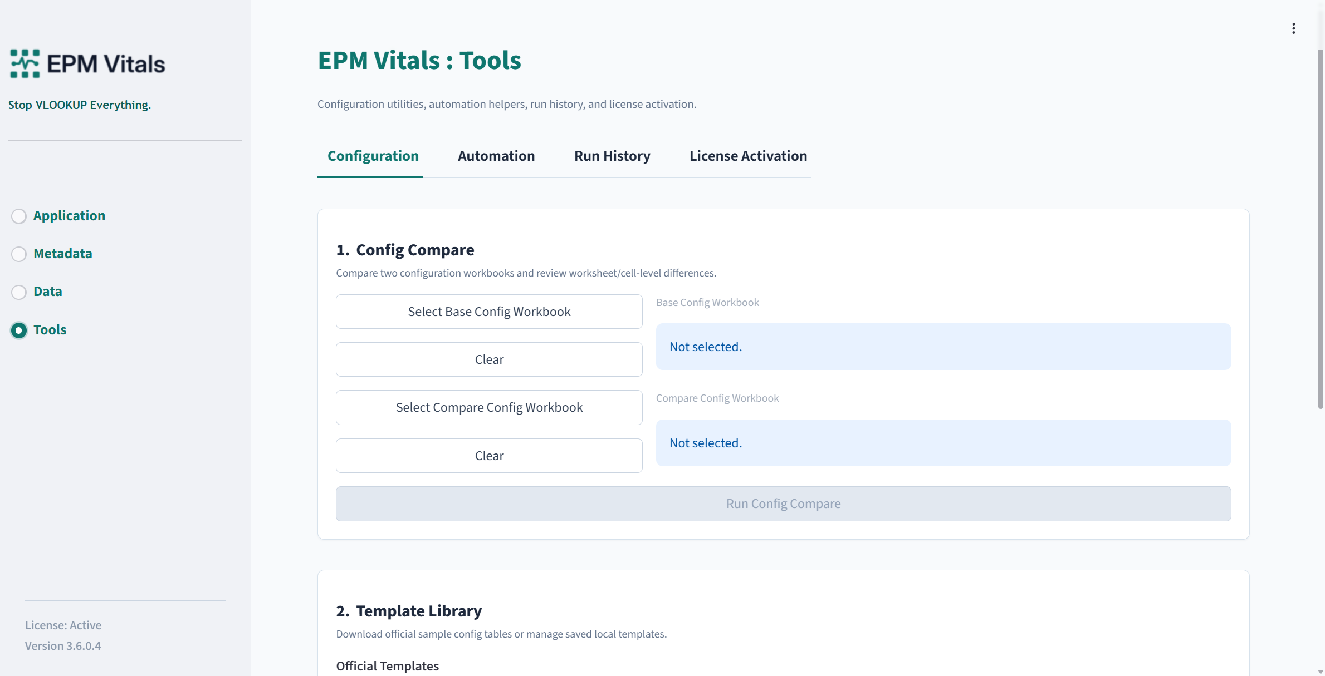
Task: Clear the compare config workbook selection
Action: tap(489, 456)
